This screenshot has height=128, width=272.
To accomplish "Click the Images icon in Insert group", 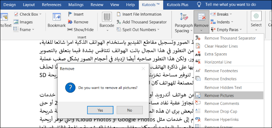I will click(x=16, y=22).
